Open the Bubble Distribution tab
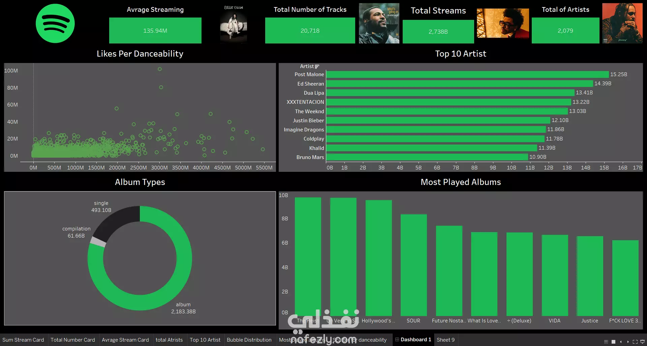 click(249, 340)
